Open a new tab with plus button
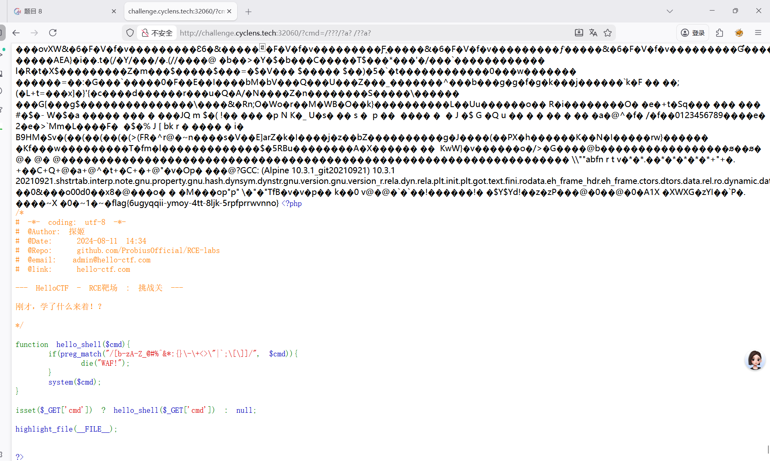Image resolution: width=770 pixels, height=461 pixels. point(248,11)
